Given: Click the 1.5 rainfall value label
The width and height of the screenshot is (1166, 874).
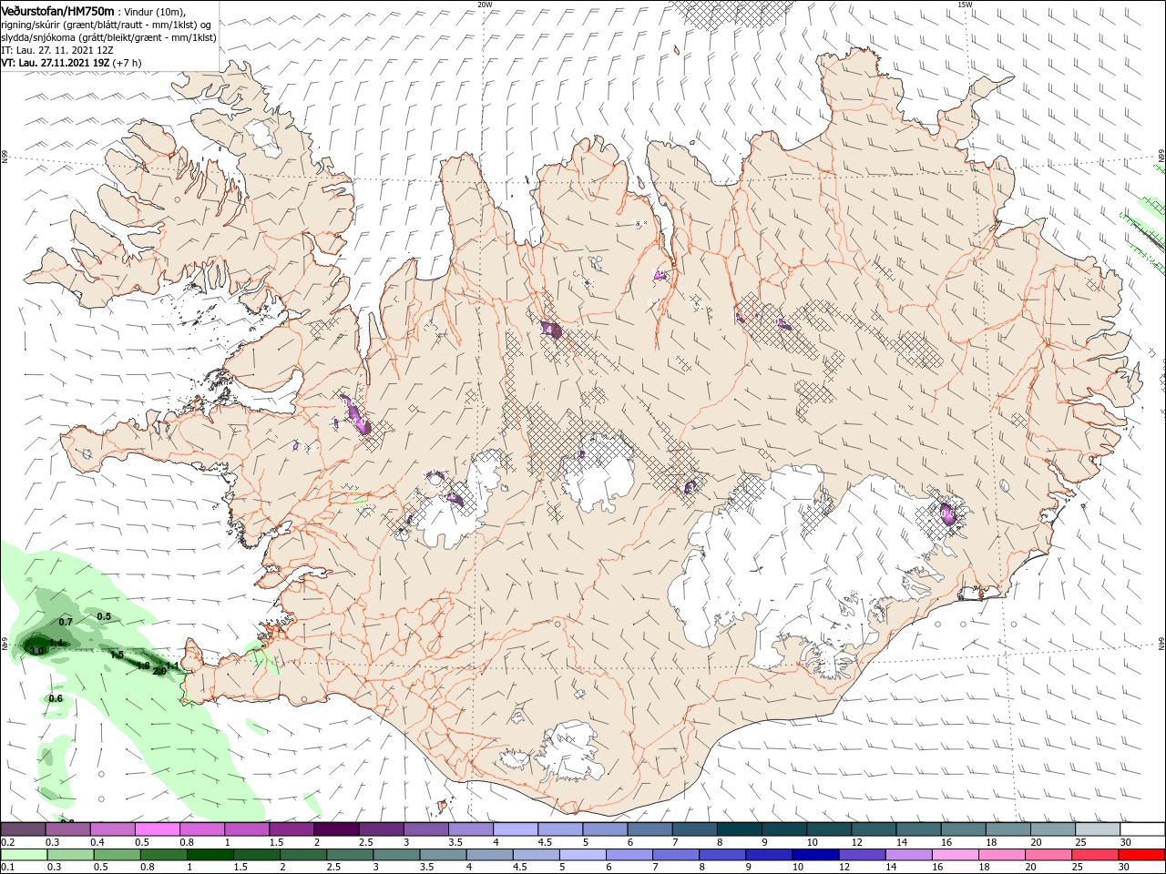Looking at the screenshot, I should tap(117, 655).
